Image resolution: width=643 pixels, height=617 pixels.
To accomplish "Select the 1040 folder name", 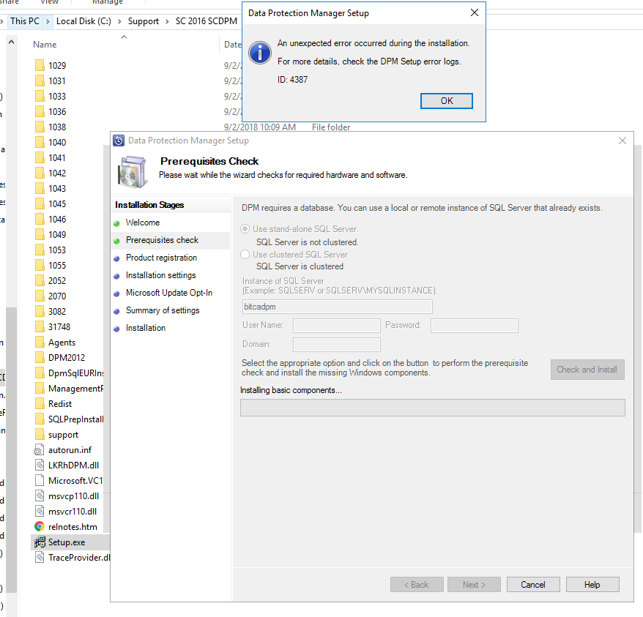I will pyautogui.click(x=57, y=142).
